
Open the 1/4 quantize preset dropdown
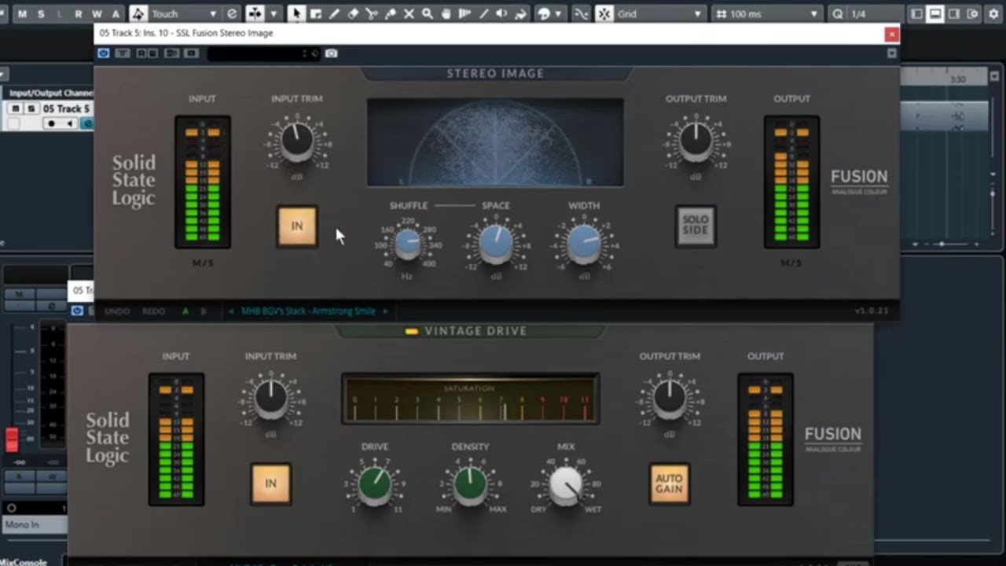(873, 13)
